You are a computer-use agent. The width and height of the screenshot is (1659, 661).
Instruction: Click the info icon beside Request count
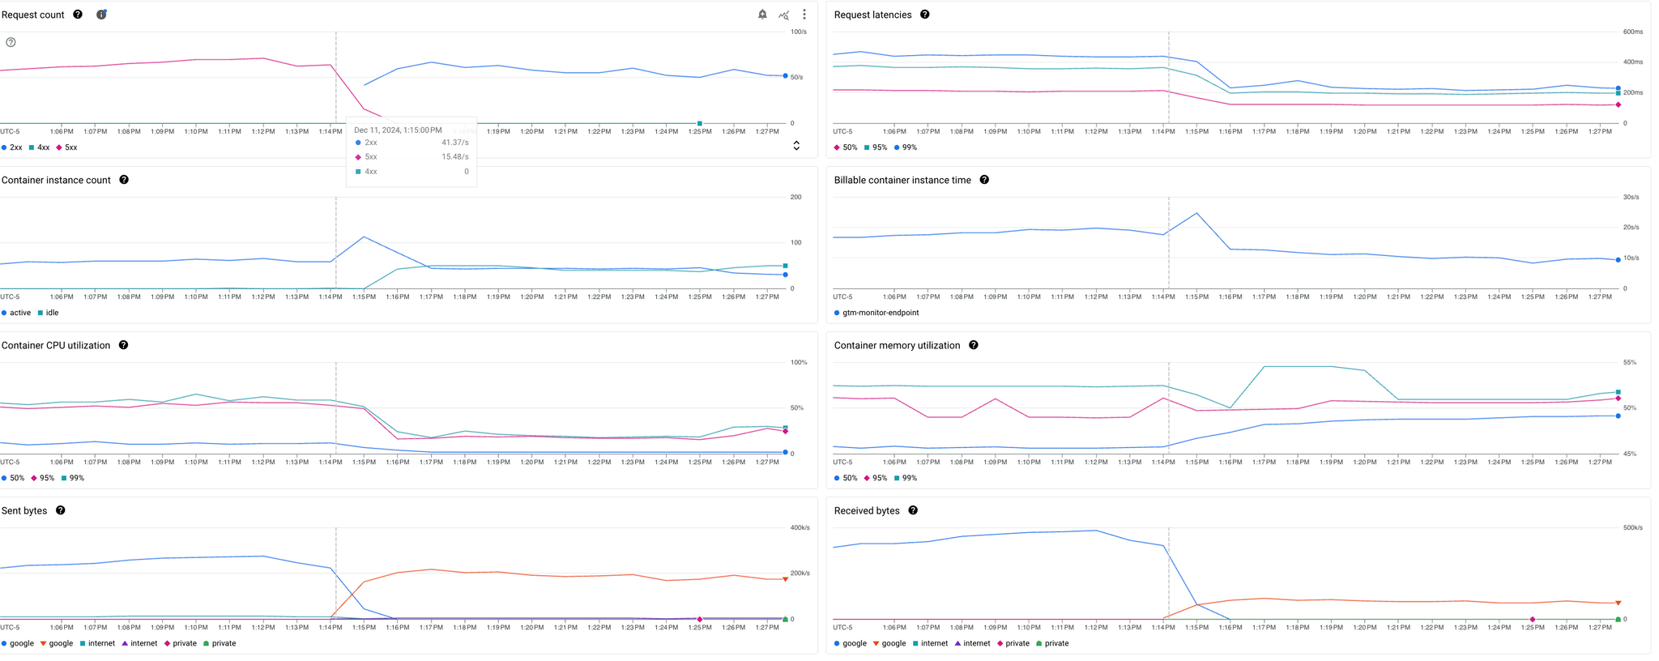pyautogui.click(x=101, y=15)
